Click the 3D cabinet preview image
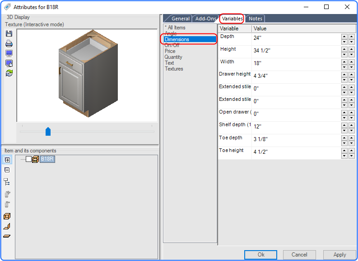The image size is (358, 261). (x=88, y=73)
